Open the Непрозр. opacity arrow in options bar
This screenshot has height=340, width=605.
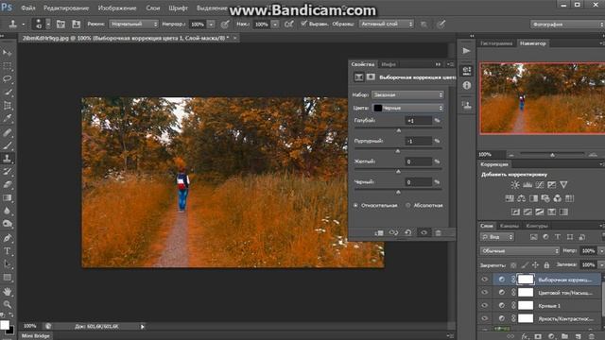tap(212, 25)
